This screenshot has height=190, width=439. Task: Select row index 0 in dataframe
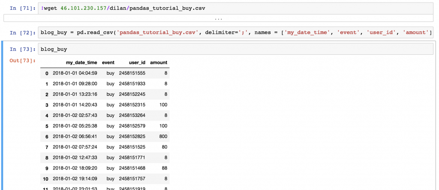[47, 73]
